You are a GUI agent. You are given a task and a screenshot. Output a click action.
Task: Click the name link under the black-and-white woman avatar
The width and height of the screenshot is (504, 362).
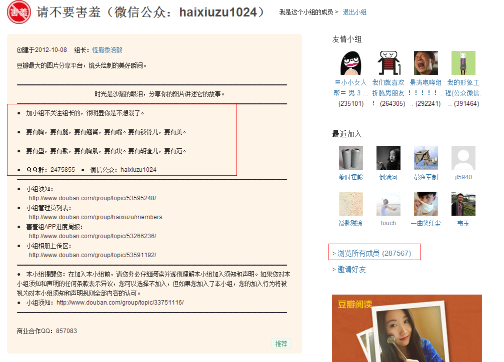388,177
